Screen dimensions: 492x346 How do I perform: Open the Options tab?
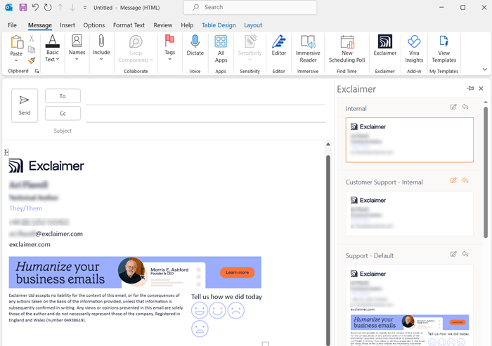click(93, 25)
